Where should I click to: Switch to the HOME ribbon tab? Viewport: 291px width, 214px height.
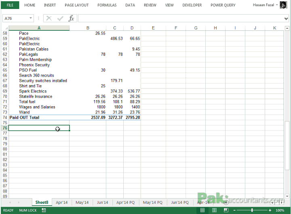30,5
